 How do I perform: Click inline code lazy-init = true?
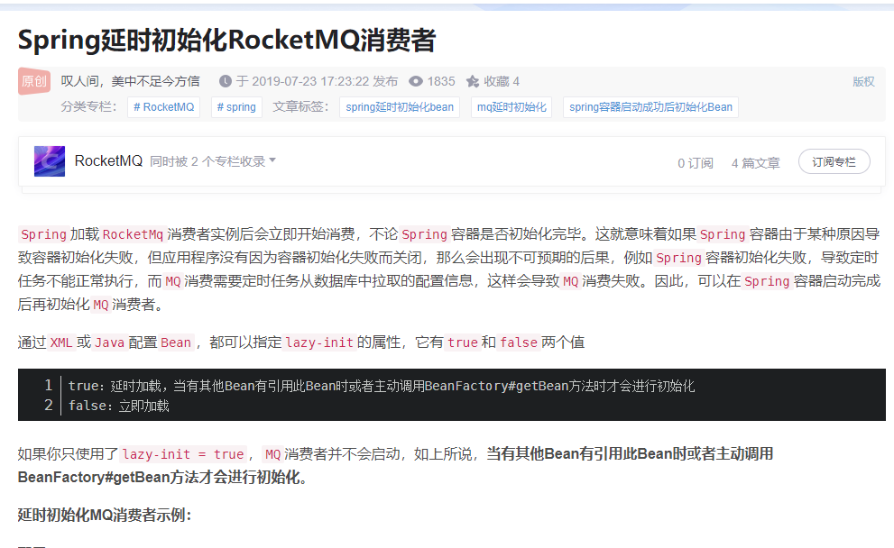click(x=183, y=454)
